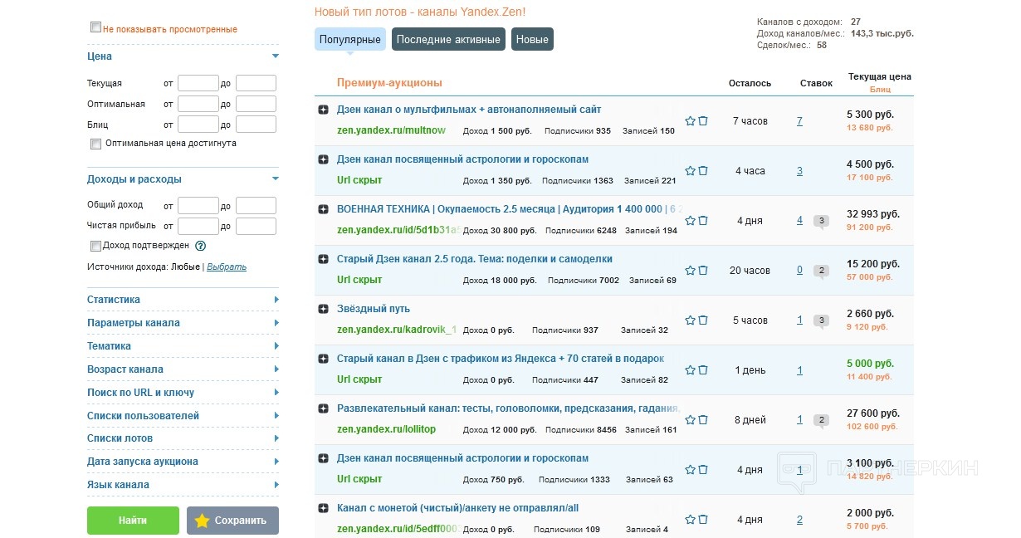
Task: Focus the Текущая price 'от' field
Action: 198,83
